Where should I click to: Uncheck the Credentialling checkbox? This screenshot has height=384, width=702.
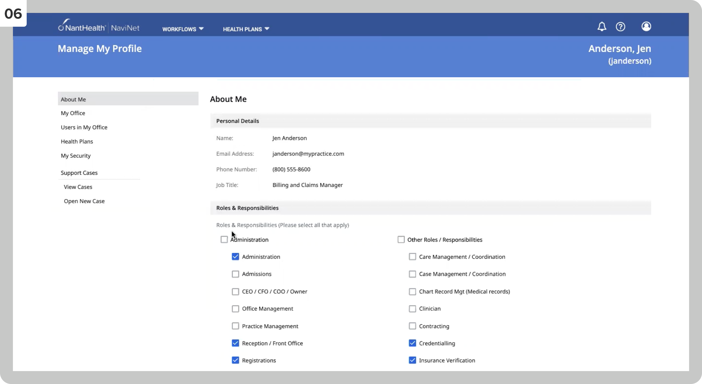point(412,343)
